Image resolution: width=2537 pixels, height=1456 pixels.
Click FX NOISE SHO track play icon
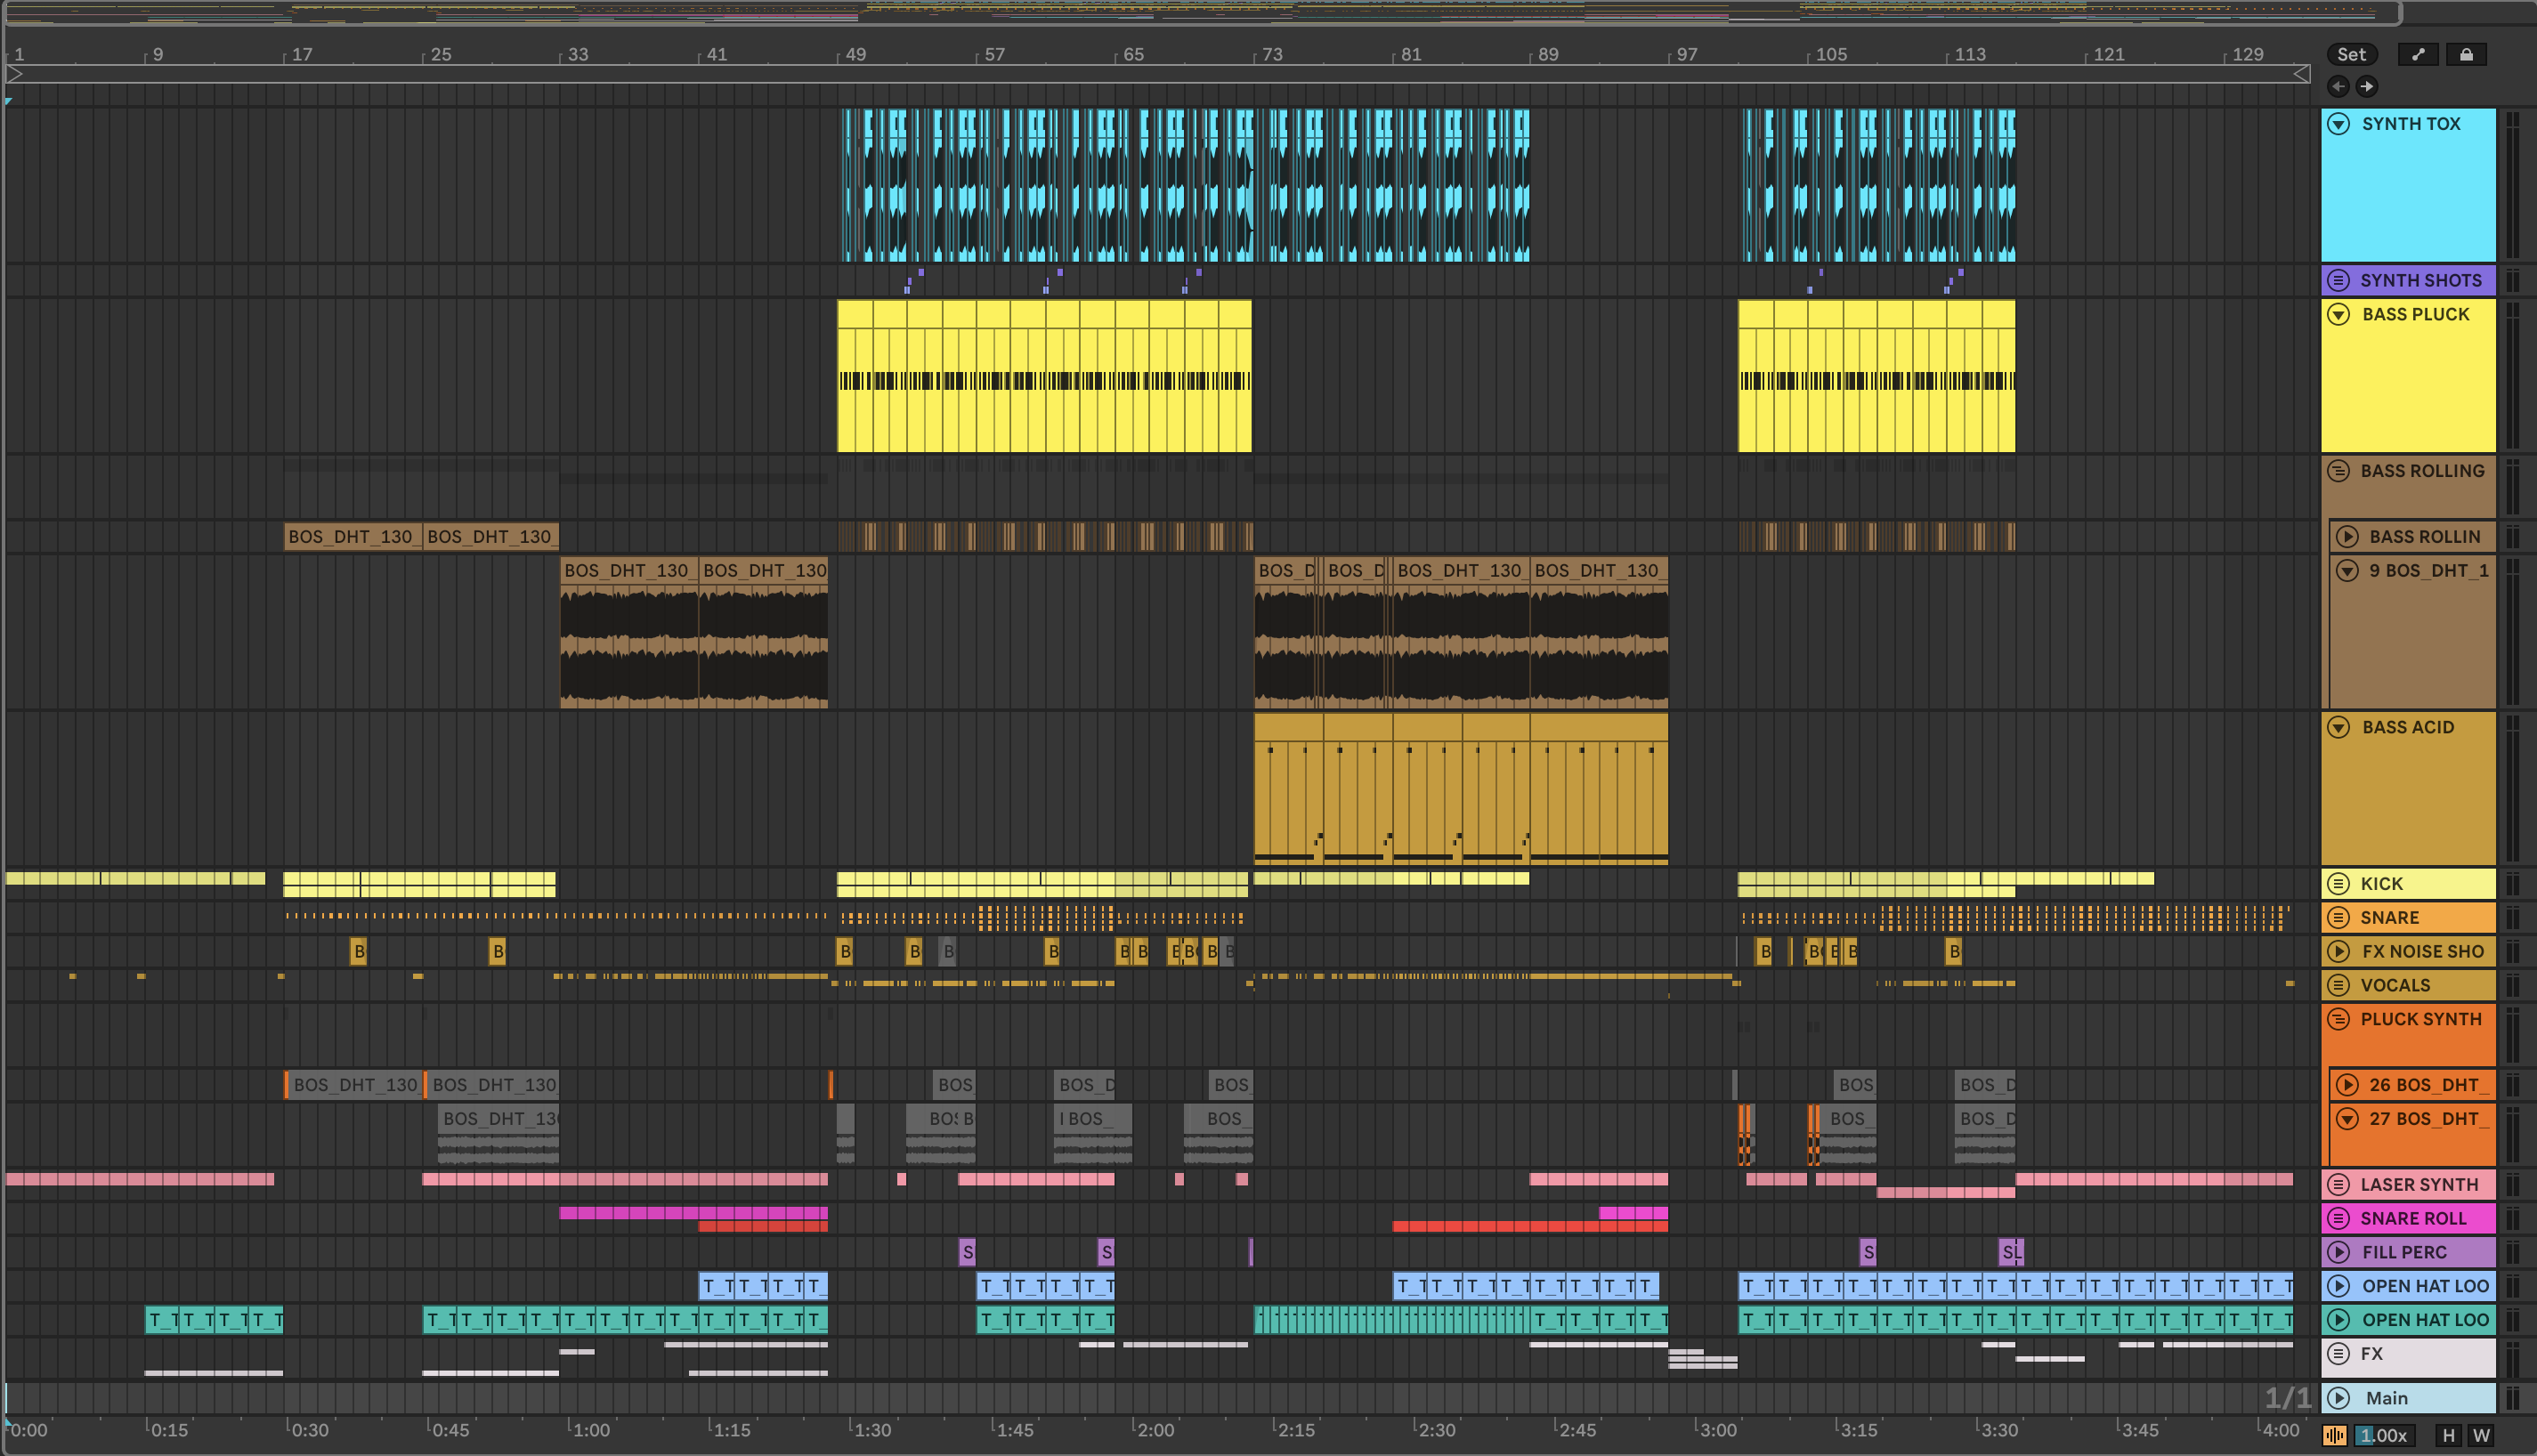point(2338,951)
